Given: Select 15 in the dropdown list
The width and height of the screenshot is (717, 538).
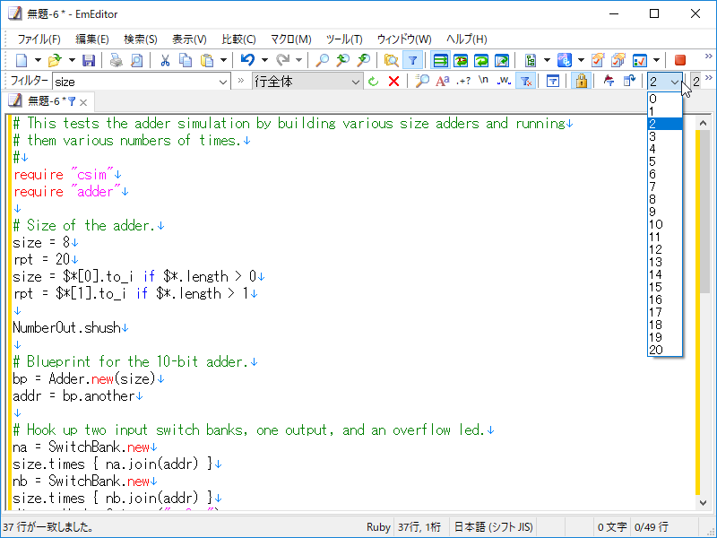Looking at the screenshot, I should coord(665,287).
